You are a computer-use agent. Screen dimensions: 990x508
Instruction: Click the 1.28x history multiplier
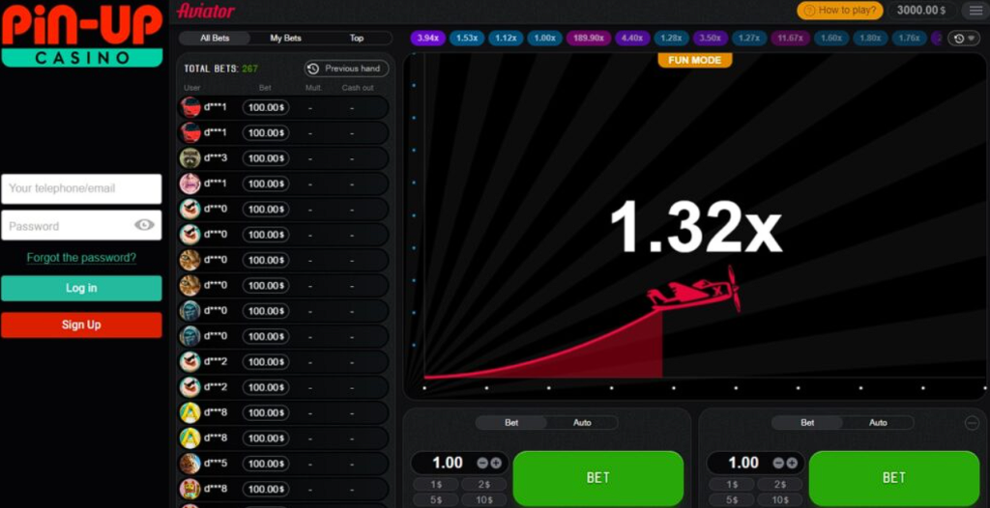[x=671, y=38]
